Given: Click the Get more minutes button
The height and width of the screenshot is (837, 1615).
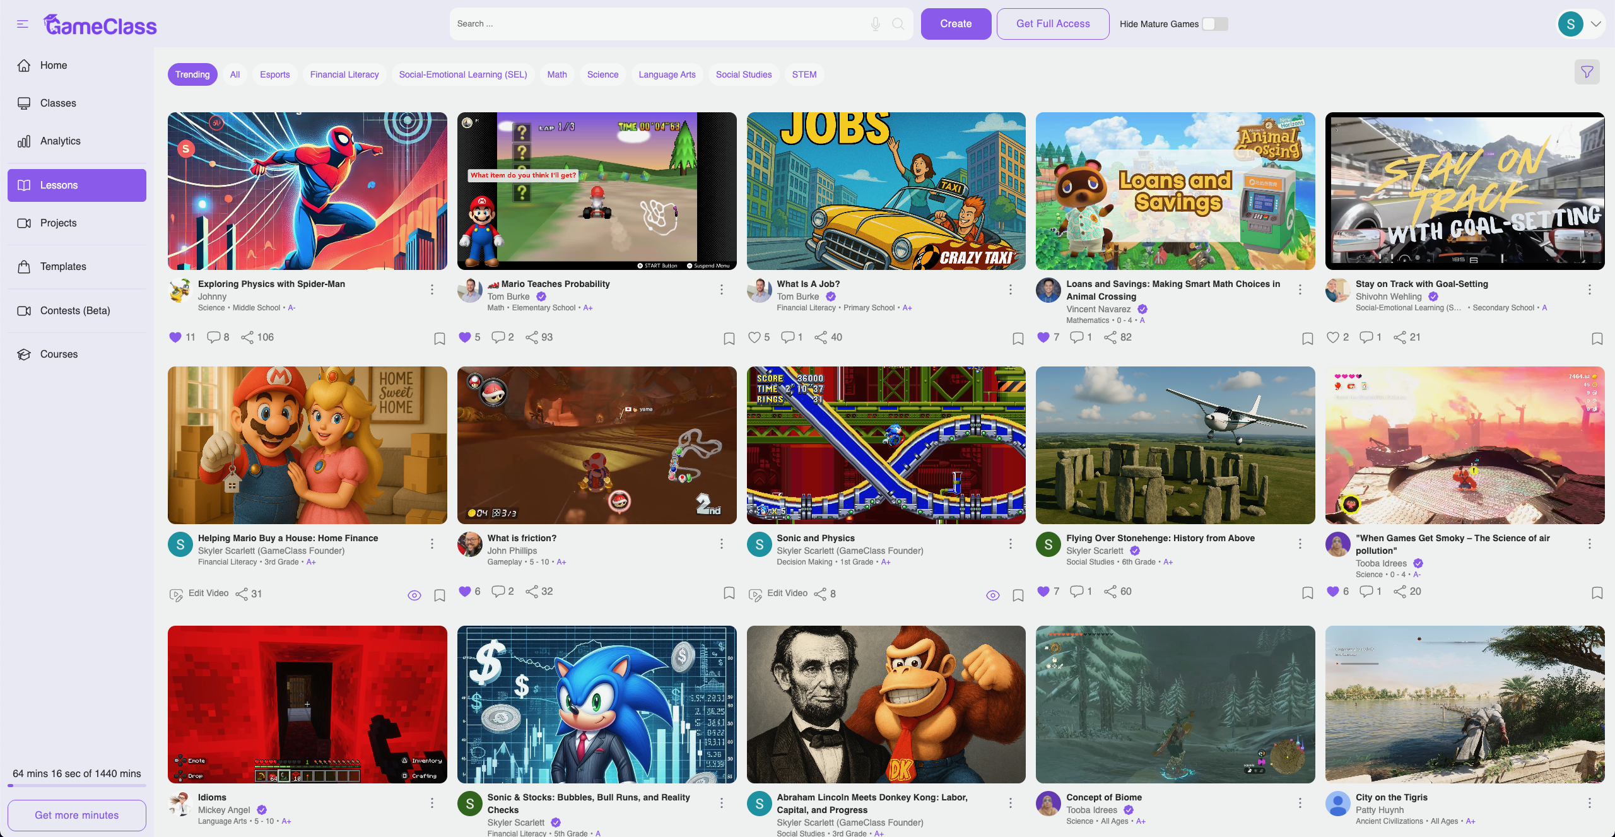Looking at the screenshot, I should (x=77, y=815).
